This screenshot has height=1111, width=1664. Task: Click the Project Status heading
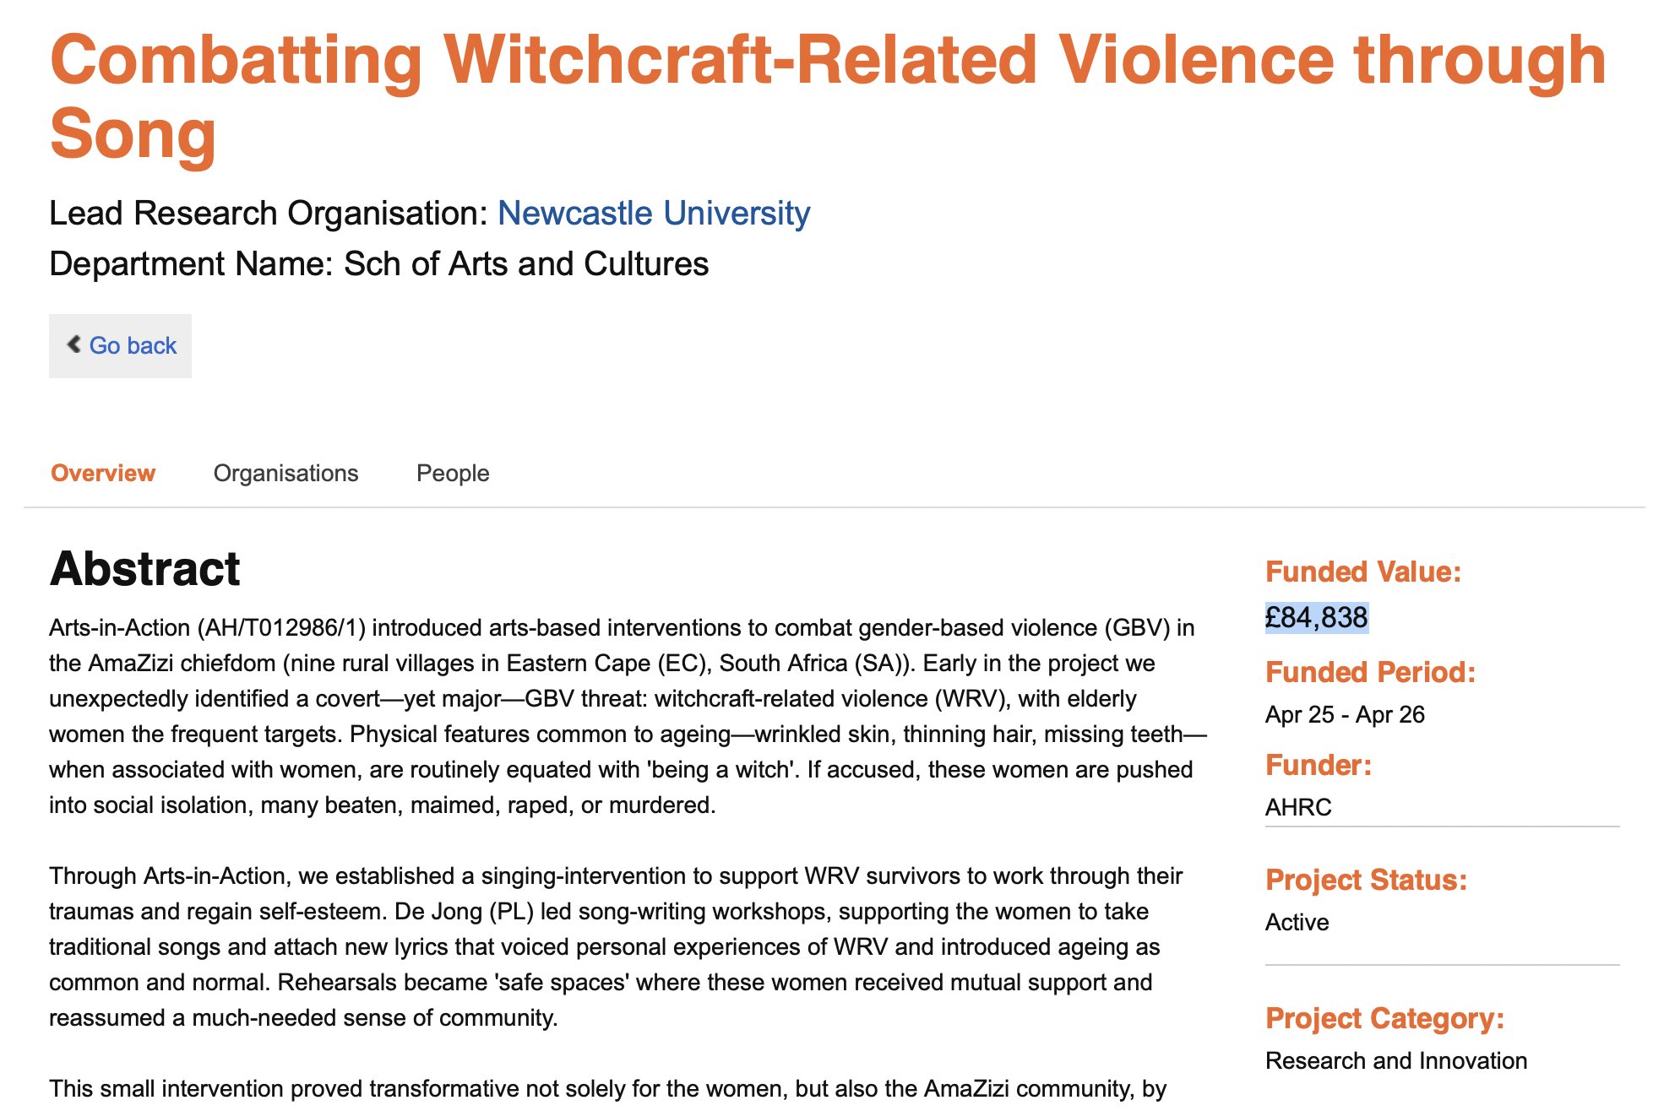[1366, 880]
